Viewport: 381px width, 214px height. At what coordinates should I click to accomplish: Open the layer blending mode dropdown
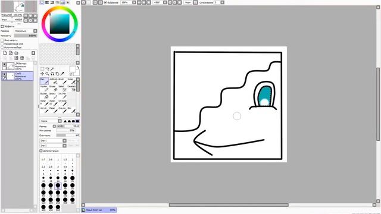(26, 31)
